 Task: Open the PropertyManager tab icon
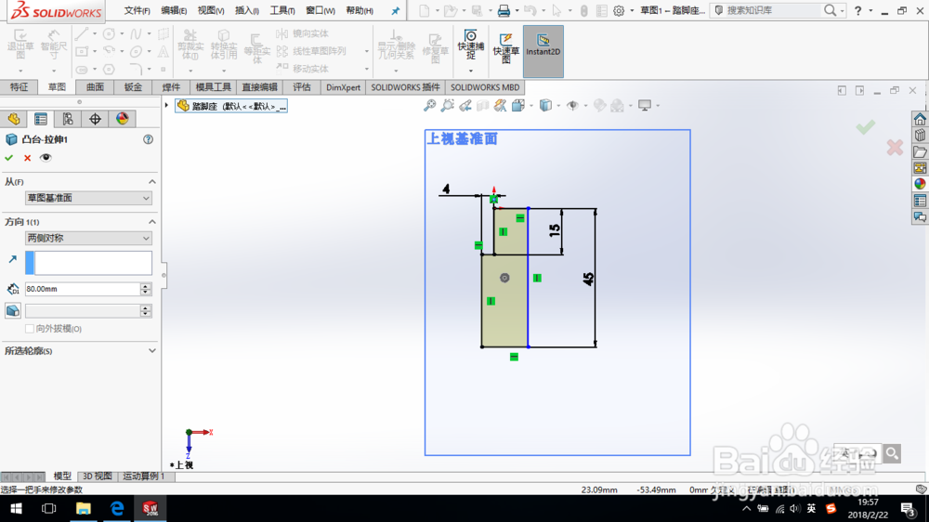coord(40,119)
